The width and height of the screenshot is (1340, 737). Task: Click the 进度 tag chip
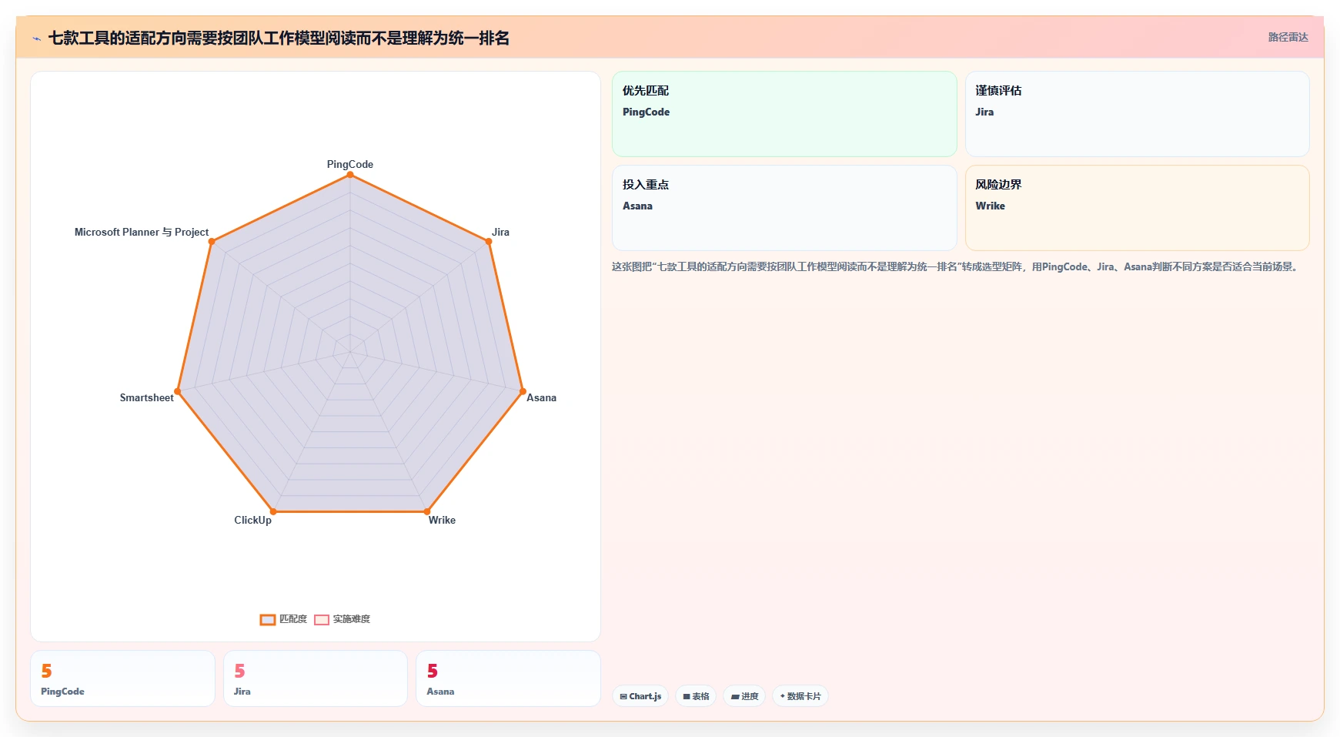[x=744, y=696]
